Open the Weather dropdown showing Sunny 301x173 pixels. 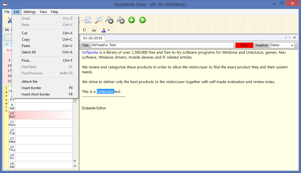coord(282,45)
